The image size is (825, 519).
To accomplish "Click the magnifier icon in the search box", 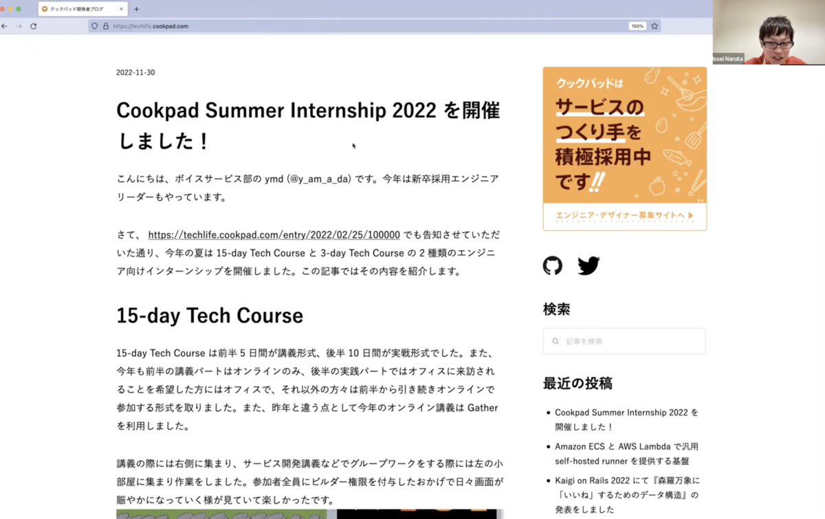I will point(555,342).
